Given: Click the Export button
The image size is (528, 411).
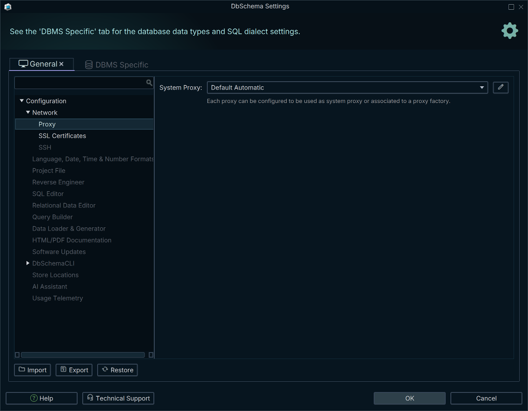Looking at the screenshot, I should [74, 370].
